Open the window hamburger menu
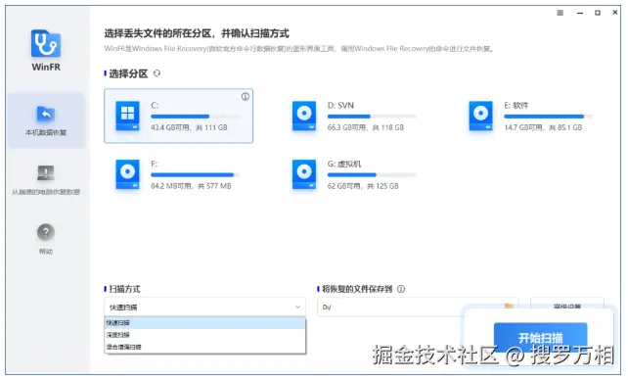 (561, 13)
